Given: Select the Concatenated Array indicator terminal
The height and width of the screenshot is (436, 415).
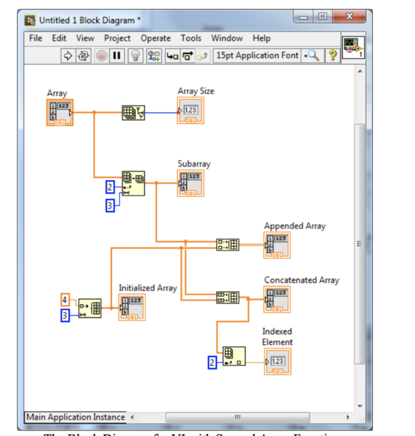Looking at the screenshot, I should click(x=277, y=299).
